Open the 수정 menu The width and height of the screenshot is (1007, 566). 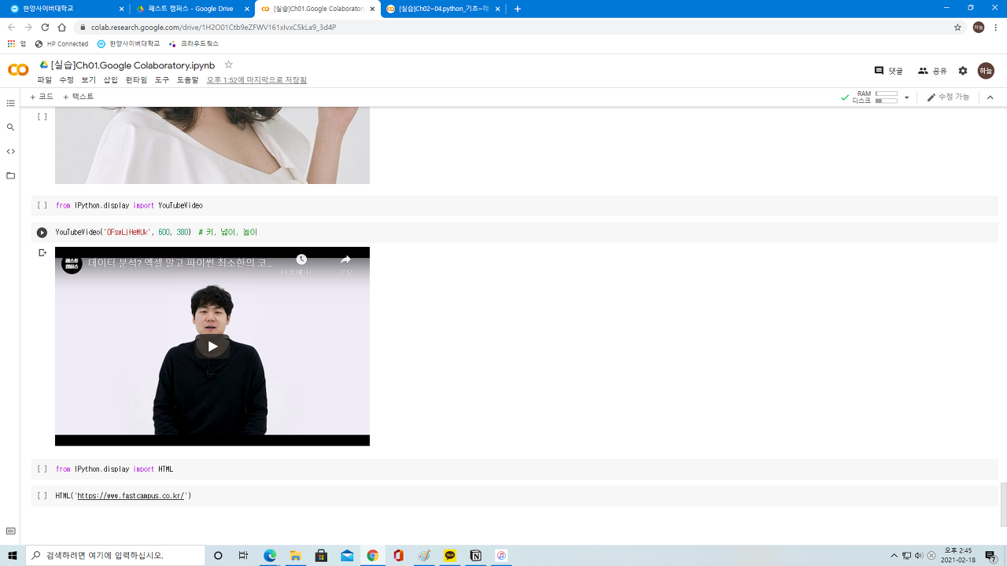(x=66, y=80)
